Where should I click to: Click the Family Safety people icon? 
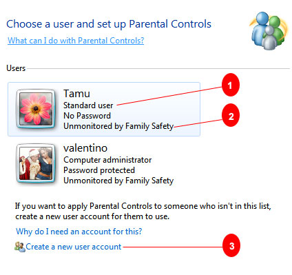click(269, 31)
